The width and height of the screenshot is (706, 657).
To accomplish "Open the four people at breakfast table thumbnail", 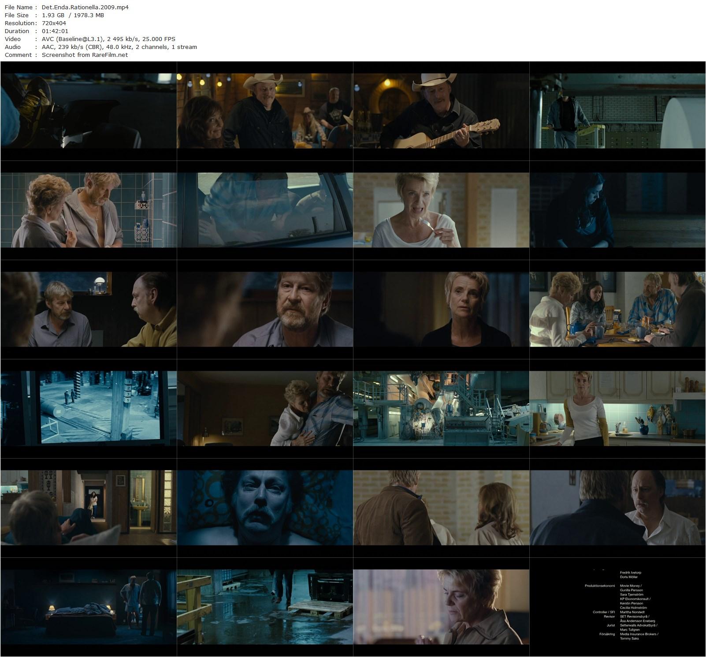I will pyautogui.click(x=617, y=309).
